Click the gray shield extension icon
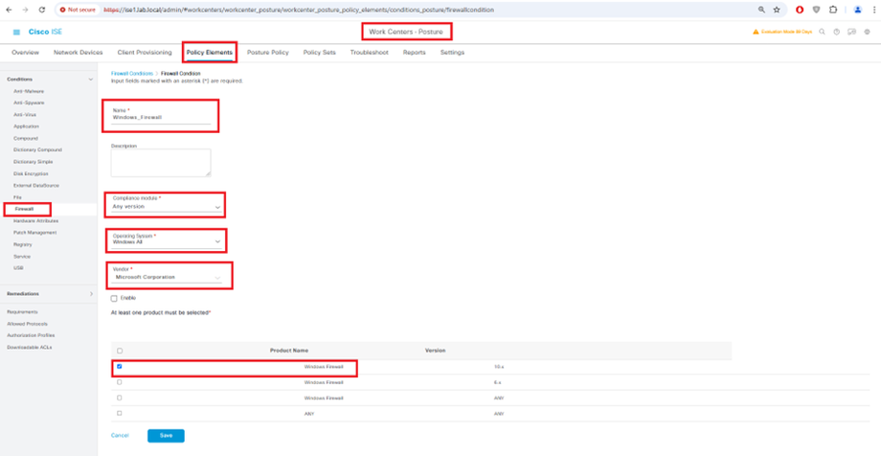Viewport: 881px width, 456px height. 817,10
